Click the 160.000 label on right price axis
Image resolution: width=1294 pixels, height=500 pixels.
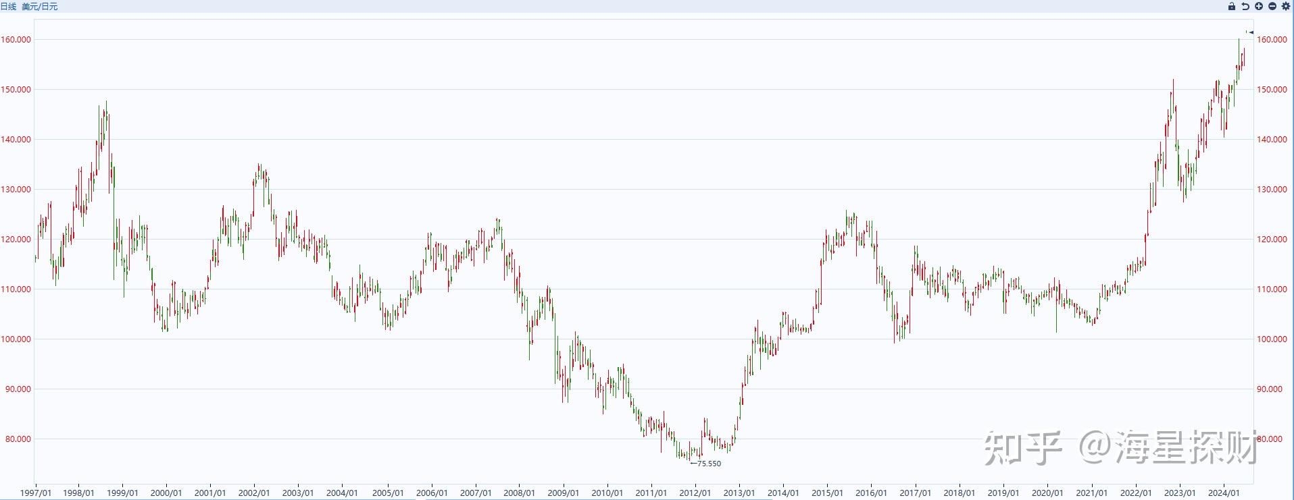[x=1271, y=40]
